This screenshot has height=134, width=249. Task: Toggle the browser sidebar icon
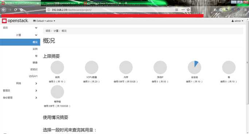click(x=221, y=10)
